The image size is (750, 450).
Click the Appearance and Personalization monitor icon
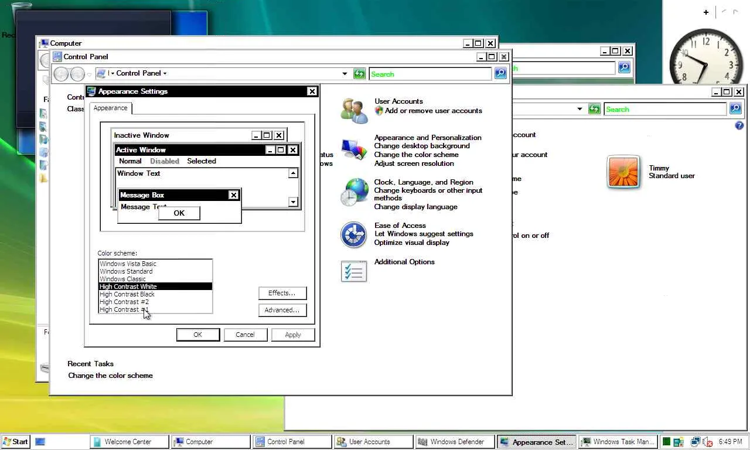[x=354, y=149]
